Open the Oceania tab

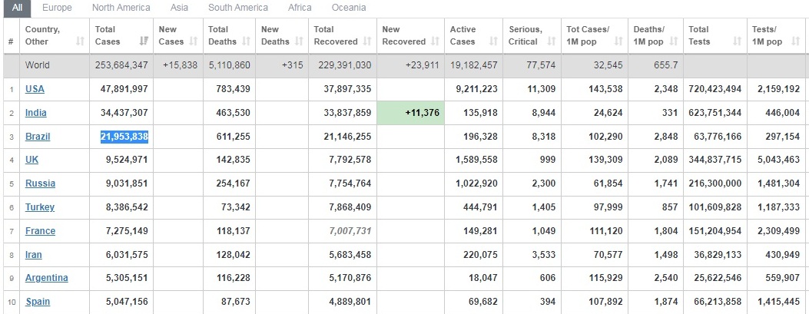click(x=349, y=8)
